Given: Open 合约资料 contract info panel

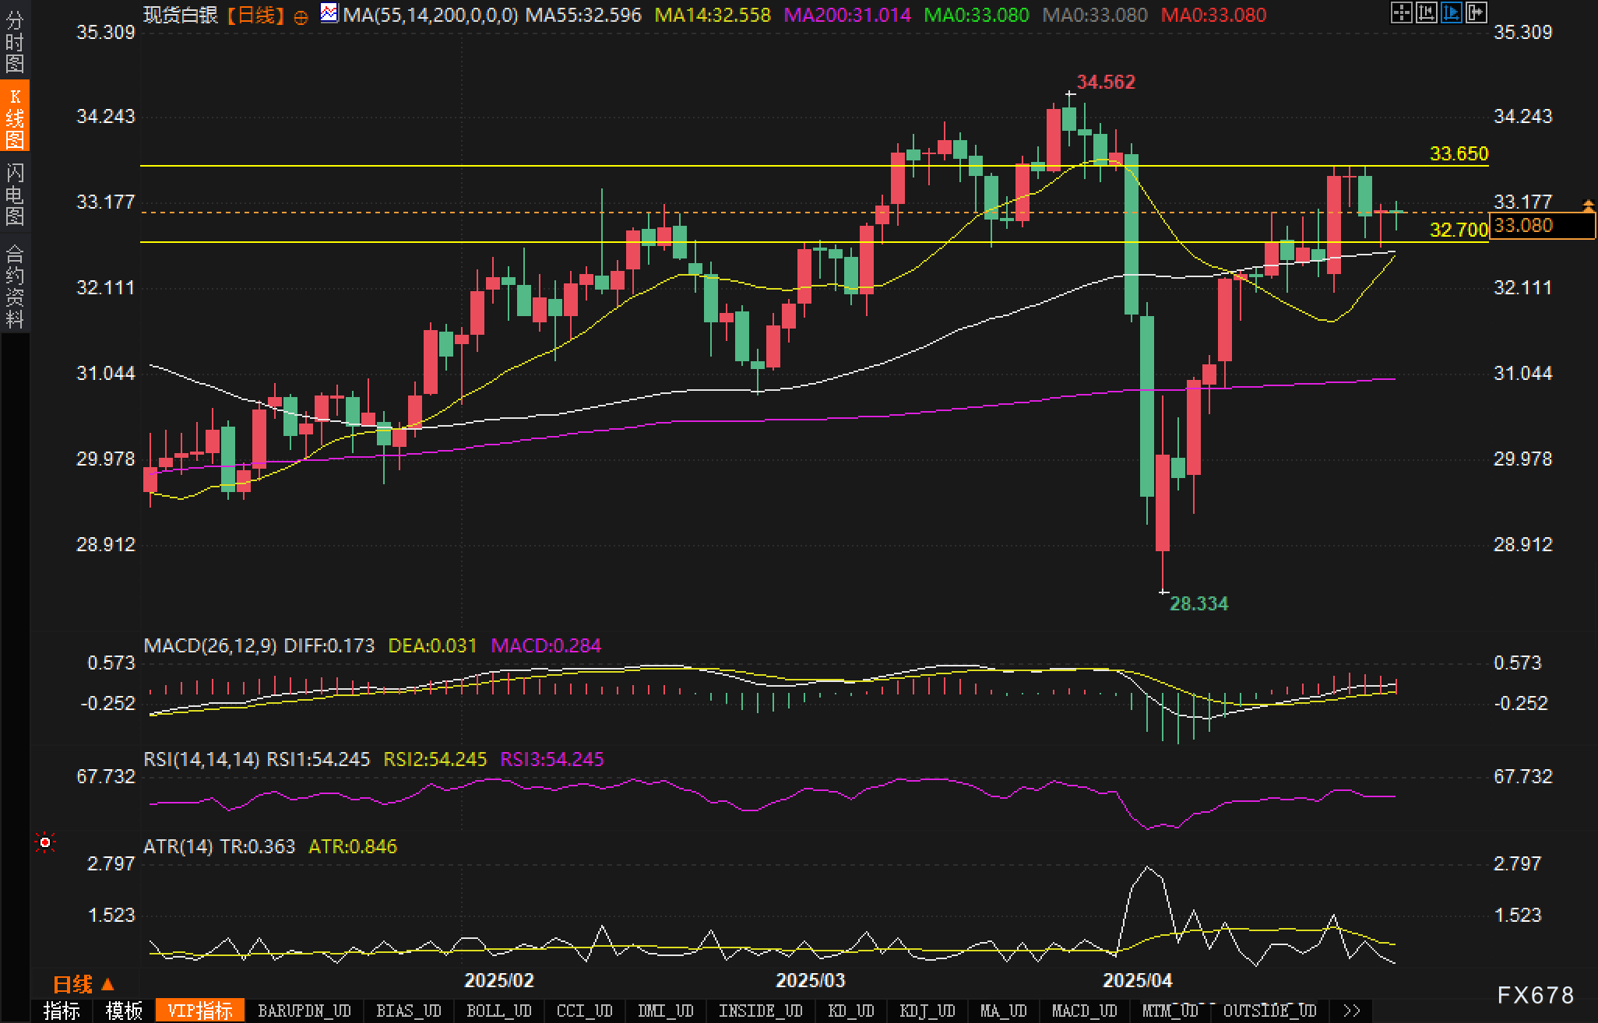Looking at the screenshot, I should 15,286.
